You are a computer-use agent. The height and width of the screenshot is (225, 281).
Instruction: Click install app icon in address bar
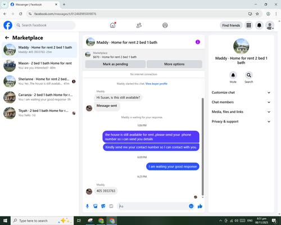click(250, 14)
